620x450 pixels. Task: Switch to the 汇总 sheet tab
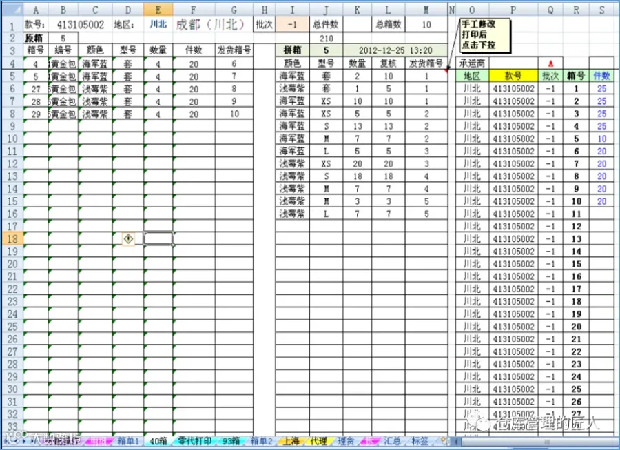(391, 440)
